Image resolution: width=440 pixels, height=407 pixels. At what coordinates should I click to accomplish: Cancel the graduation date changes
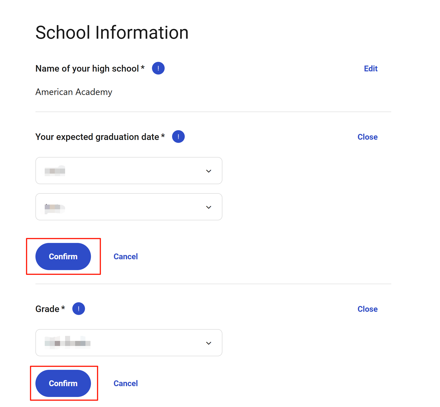126,257
